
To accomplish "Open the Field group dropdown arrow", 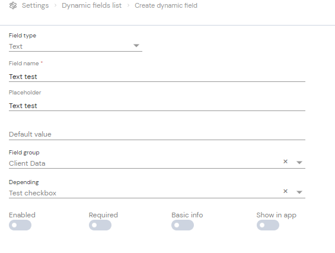I will coord(299,163).
